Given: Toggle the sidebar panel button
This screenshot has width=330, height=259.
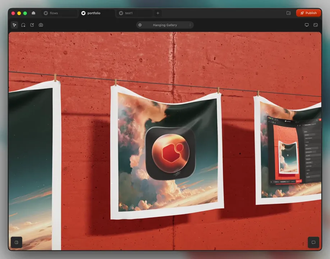Looking at the screenshot, I should (x=17, y=242).
